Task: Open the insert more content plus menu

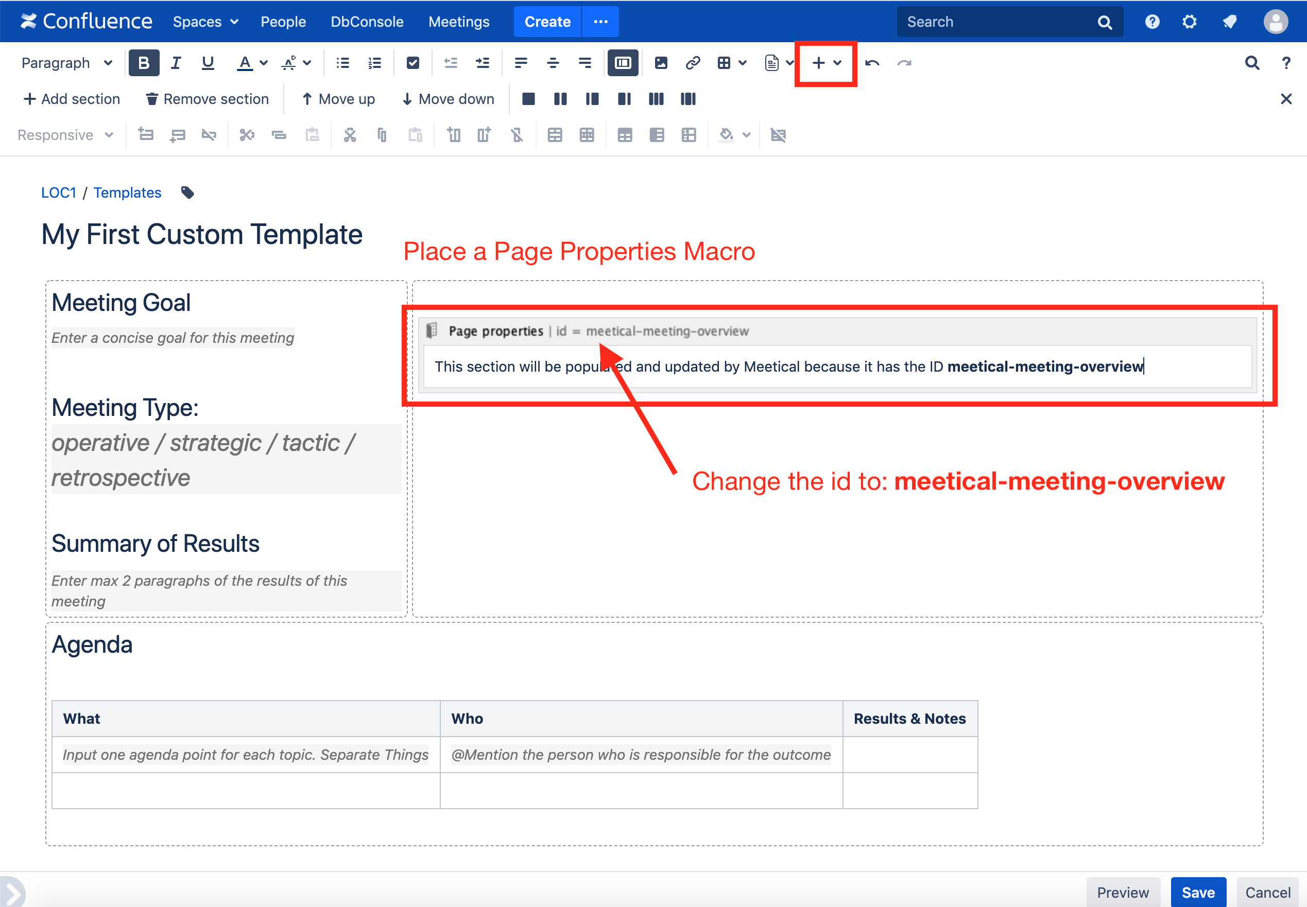Action: [x=826, y=62]
